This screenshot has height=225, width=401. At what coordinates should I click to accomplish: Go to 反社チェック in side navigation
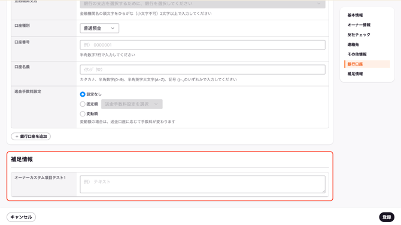coord(359,35)
